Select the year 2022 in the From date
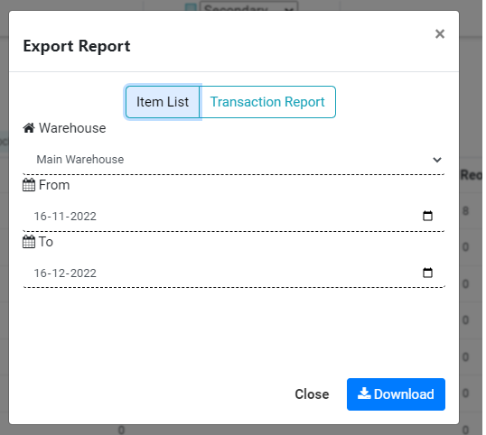Screen dimensions: 486x435 [x=83, y=217]
